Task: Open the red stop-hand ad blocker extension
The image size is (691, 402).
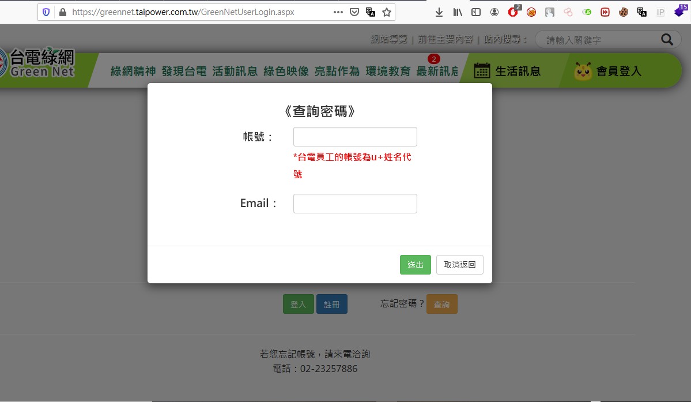Action: click(x=513, y=12)
